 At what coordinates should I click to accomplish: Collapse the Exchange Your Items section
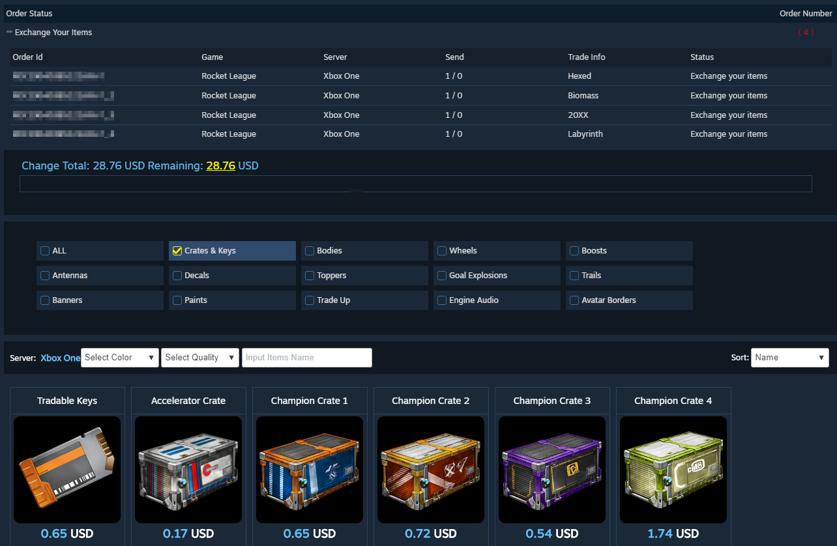[x=10, y=32]
